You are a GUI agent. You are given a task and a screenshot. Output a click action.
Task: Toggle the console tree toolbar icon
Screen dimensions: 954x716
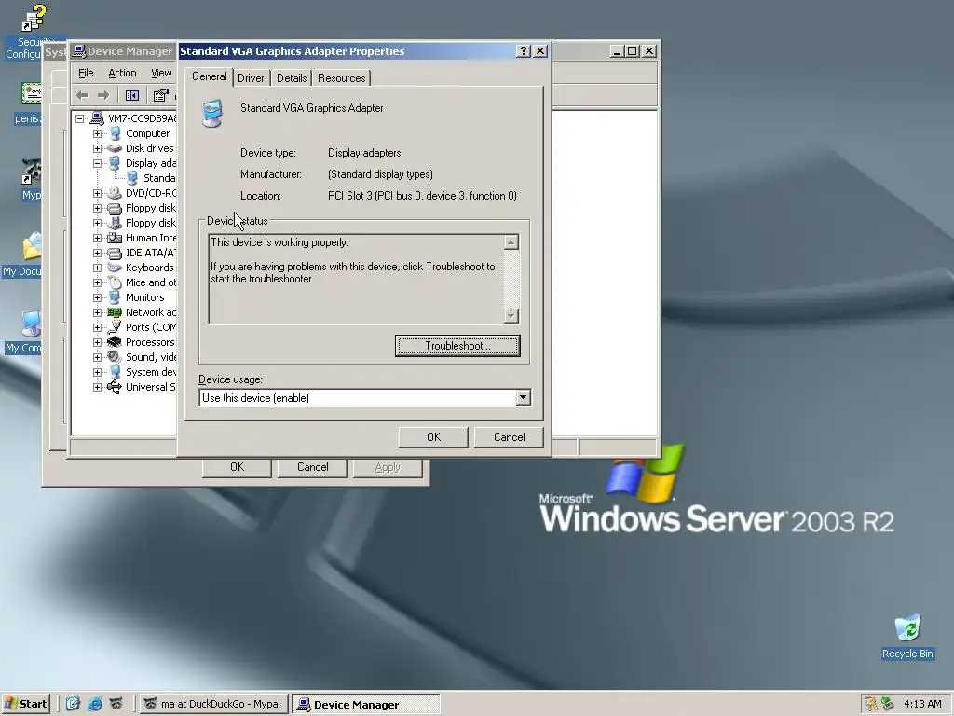(x=132, y=95)
